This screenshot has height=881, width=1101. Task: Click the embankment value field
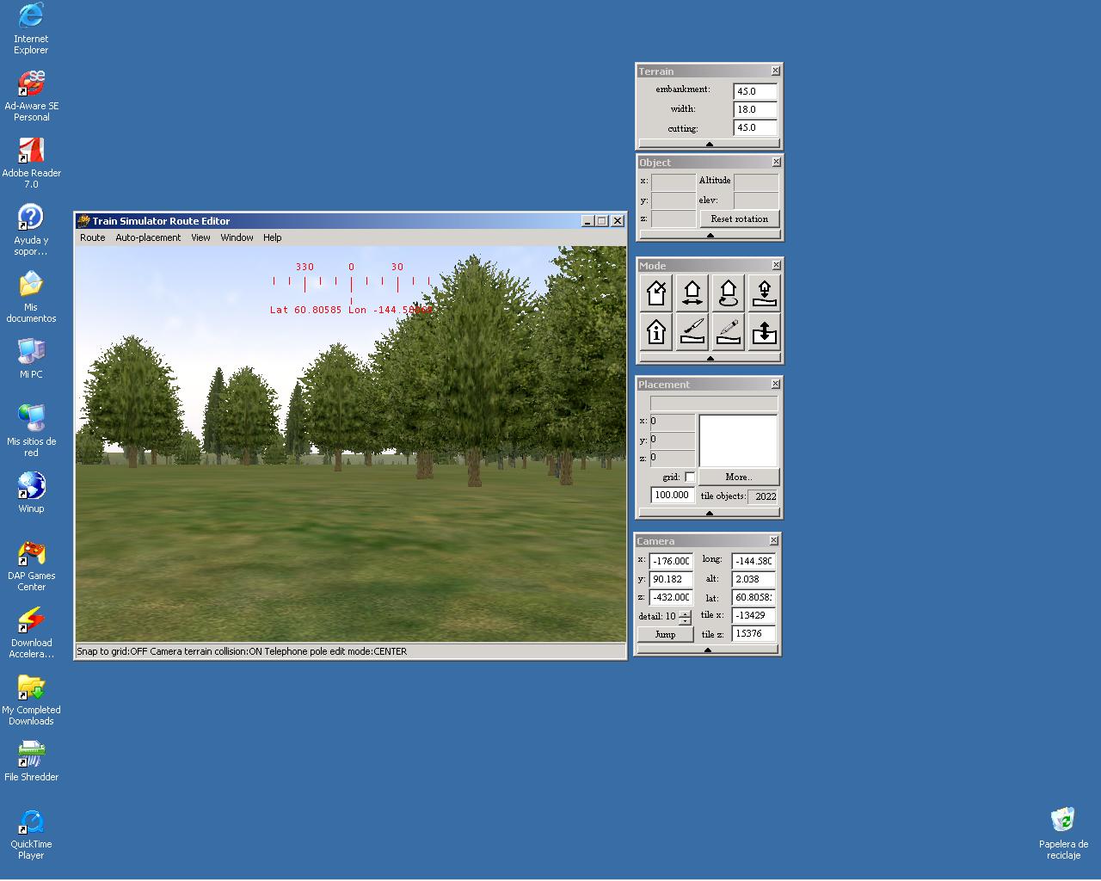click(x=754, y=91)
